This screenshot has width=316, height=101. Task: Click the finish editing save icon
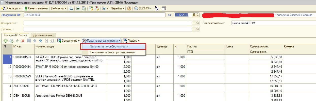tap(29, 41)
